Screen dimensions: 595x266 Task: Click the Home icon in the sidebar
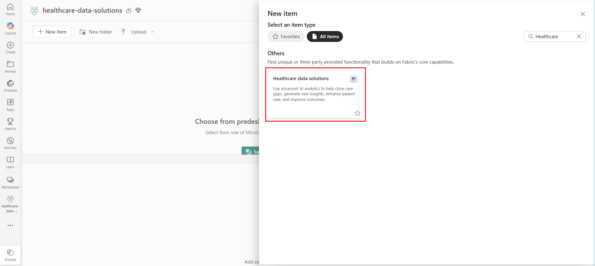tap(10, 9)
